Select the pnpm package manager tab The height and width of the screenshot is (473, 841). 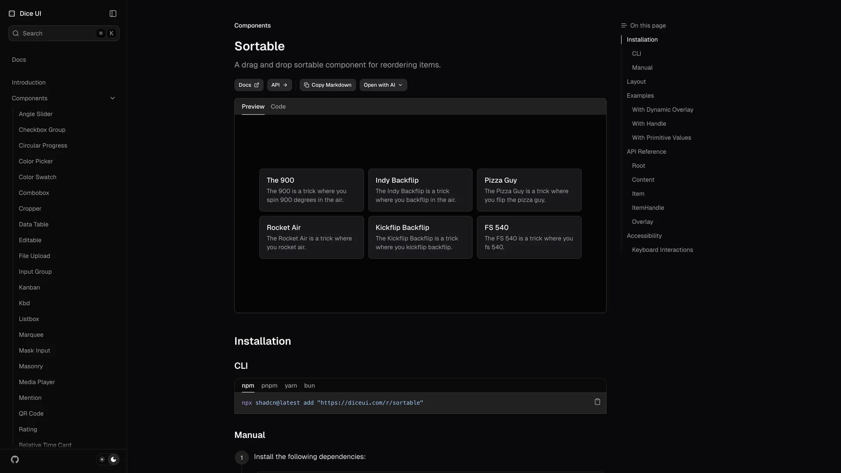269,386
